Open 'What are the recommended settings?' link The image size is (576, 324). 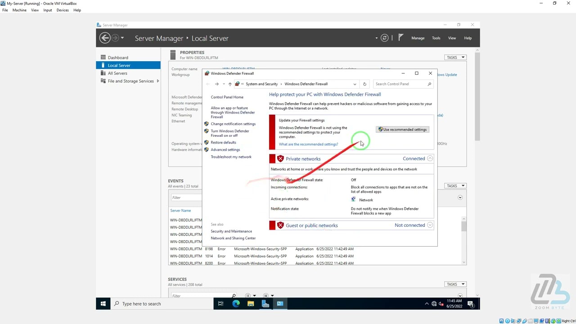click(x=308, y=144)
